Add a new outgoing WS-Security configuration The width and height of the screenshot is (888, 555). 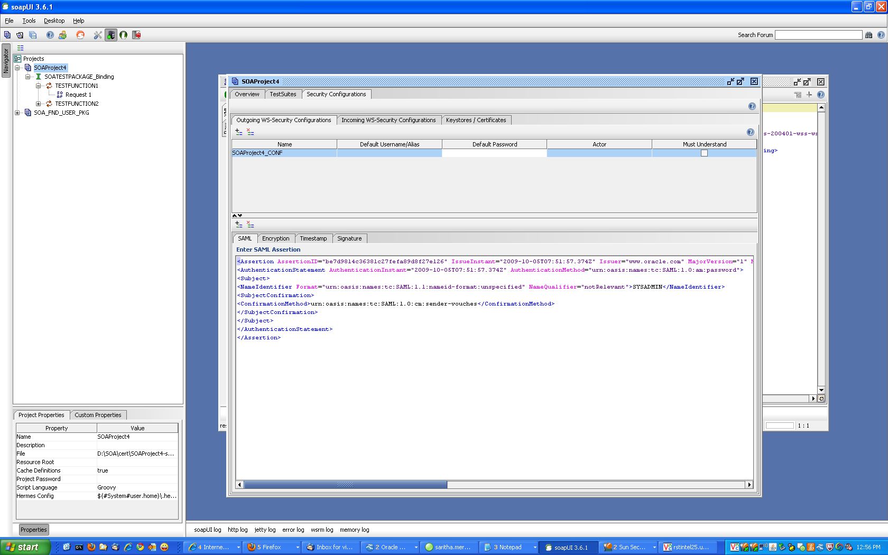pyautogui.click(x=238, y=132)
